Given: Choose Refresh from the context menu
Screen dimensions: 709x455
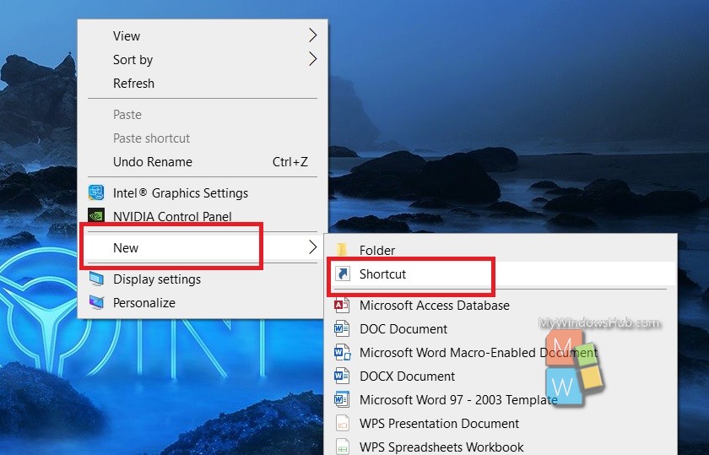Looking at the screenshot, I should coord(203,84).
